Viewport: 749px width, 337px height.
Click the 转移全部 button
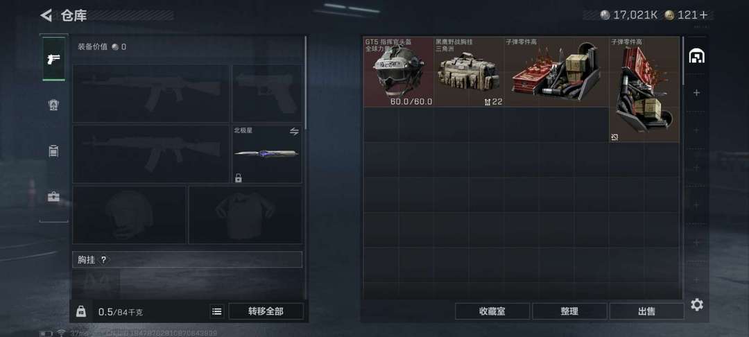coord(266,312)
